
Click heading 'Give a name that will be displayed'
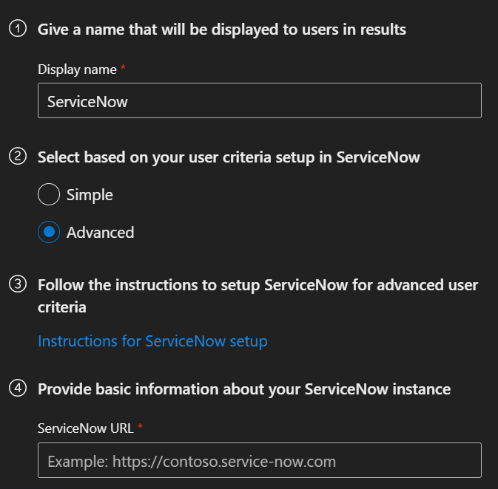[222, 30]
